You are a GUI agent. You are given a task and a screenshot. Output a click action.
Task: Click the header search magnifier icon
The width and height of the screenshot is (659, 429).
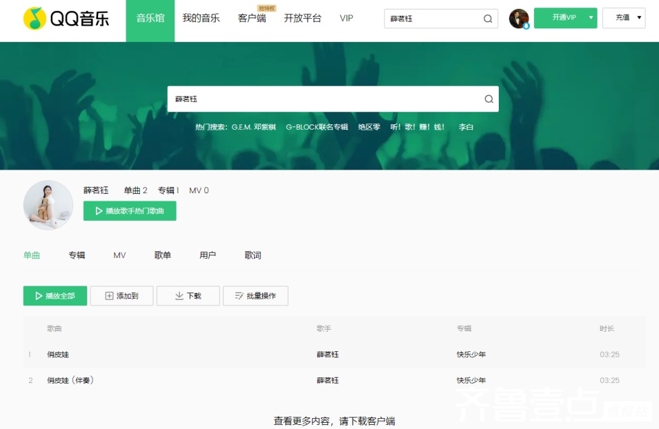click(487, 18)
